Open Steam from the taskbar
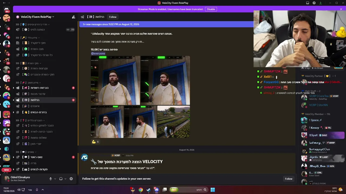Image resolution: width=346 pixels, height=194 pixels. pos(148,190)
